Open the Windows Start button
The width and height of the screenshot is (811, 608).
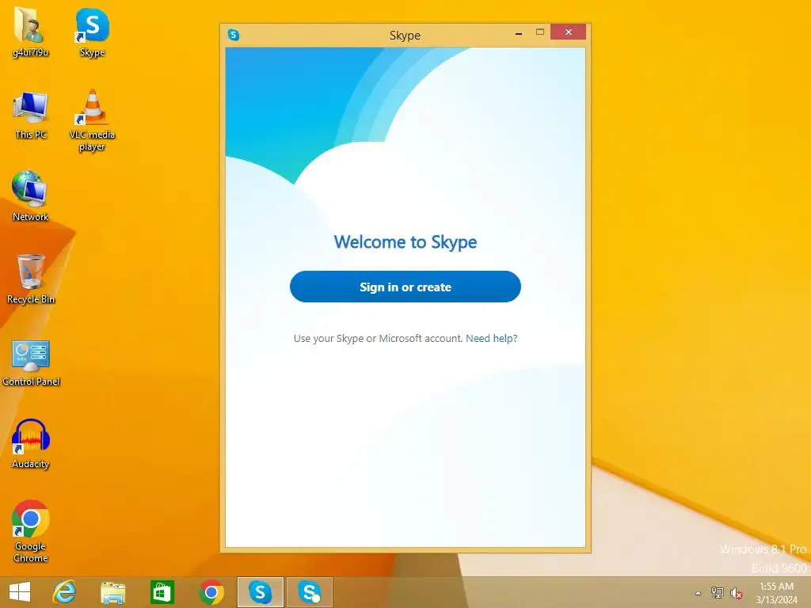(20, 592)
